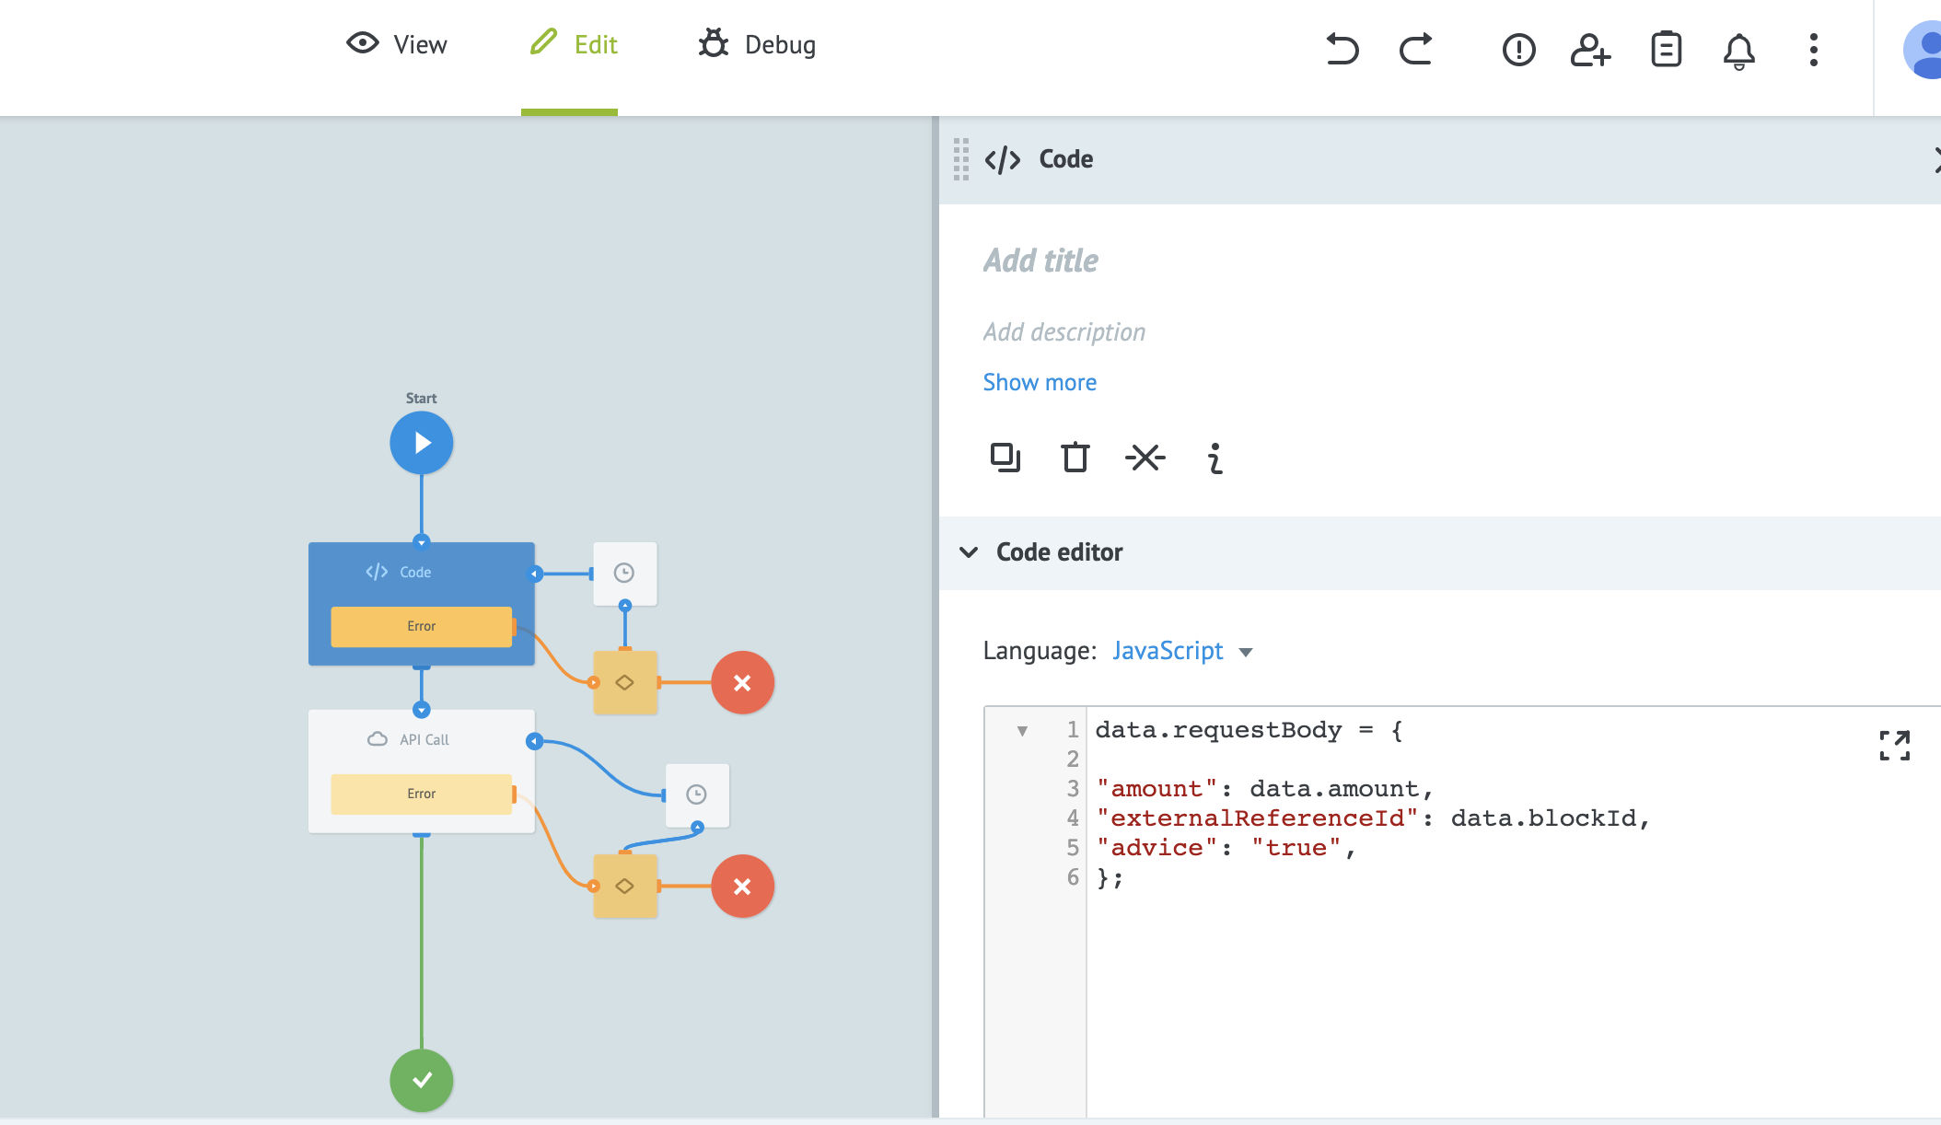Delete the Code block with the trash icon
This screenshot has width=1941, height=1125.
click(1075, 458)
